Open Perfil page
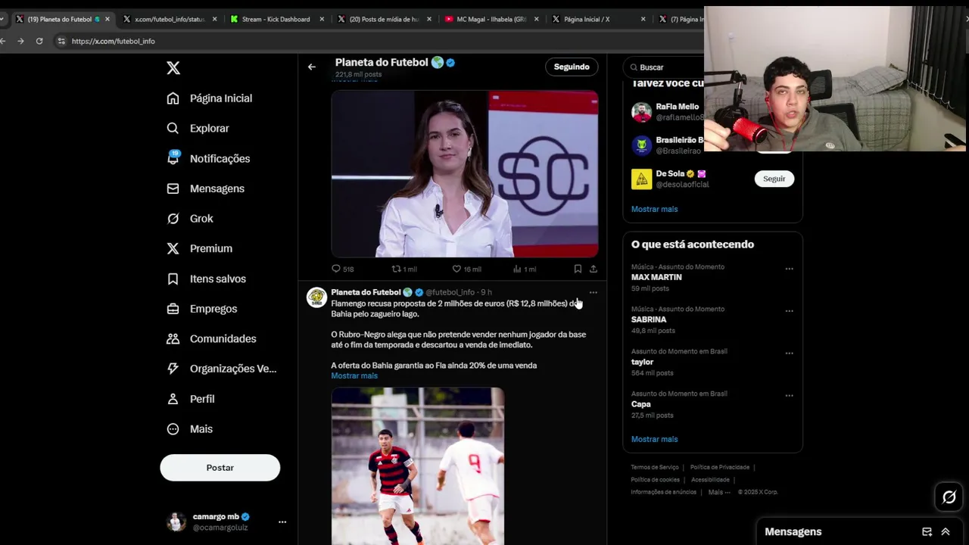 click(x=190, y=399)
